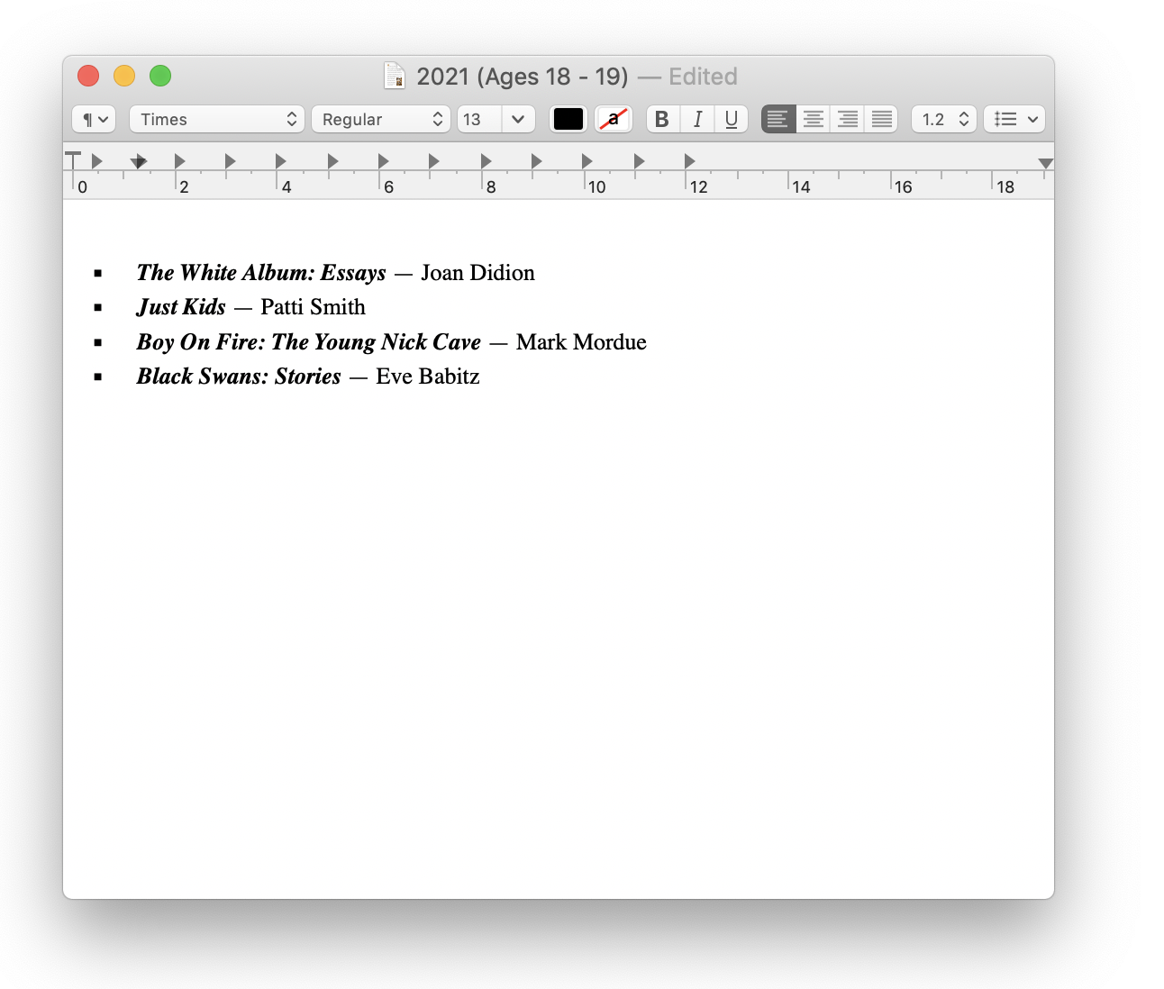The image size is (1164, 989).
Task: Click the right margin marker on ruler
Action: 1045,163
